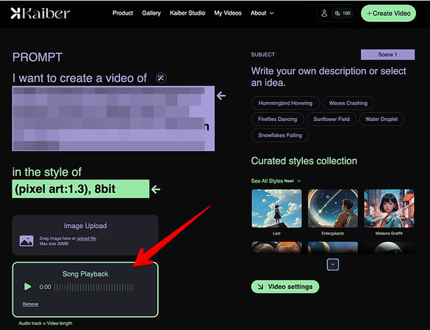Click the upload file link

87,238
